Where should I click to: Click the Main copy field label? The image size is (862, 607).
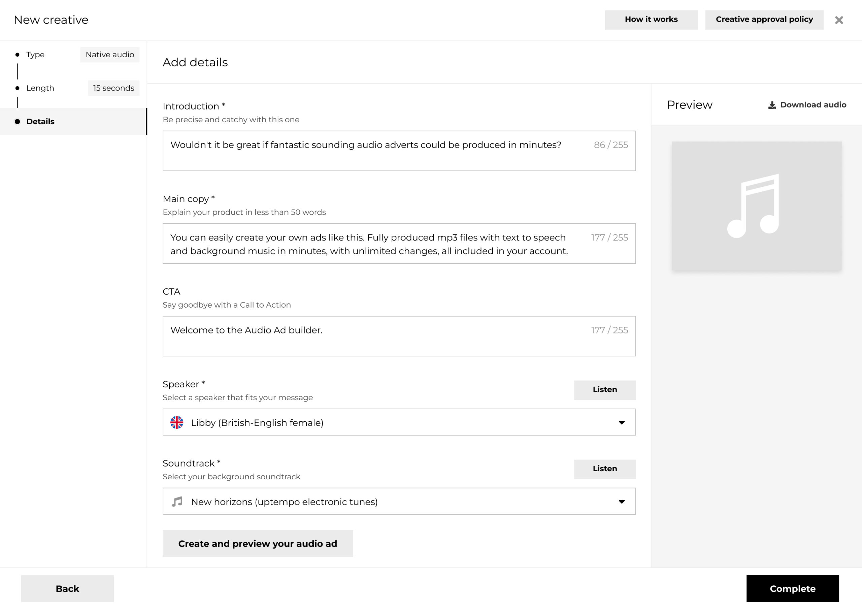(x=189, y=199)
